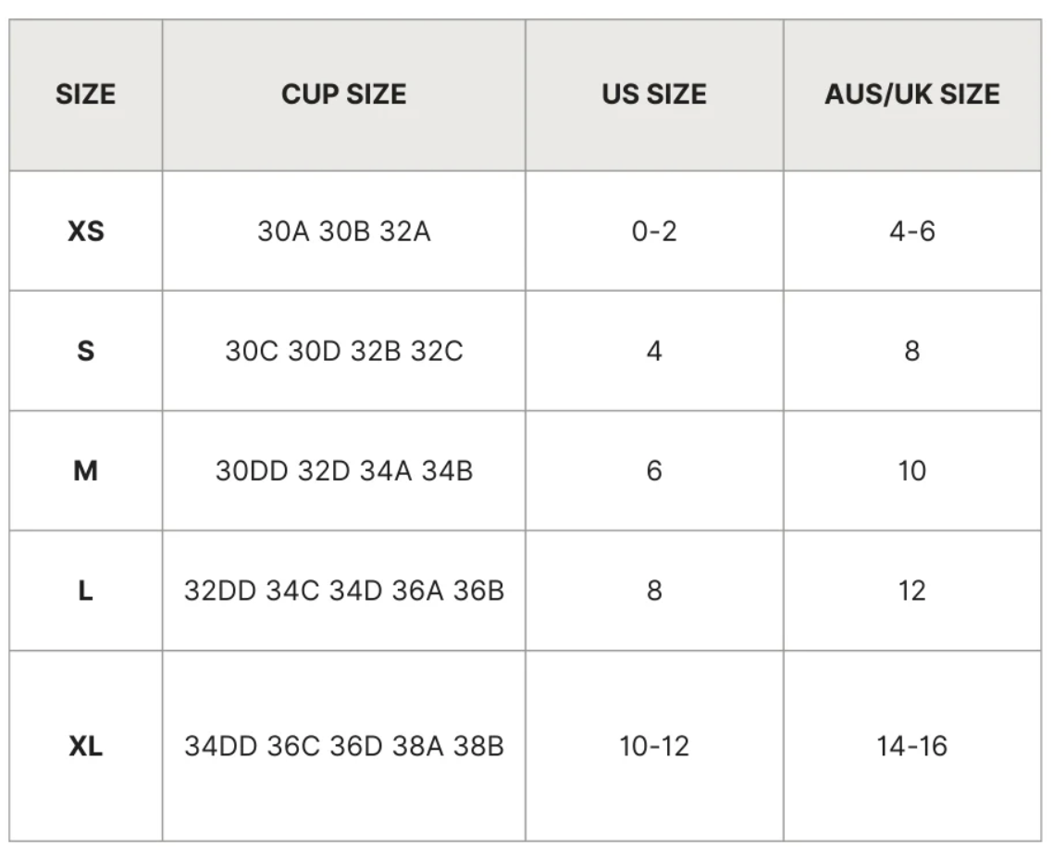Select the S size row label
This screenshot has height=859, width=1053.
tap(85, 351)
